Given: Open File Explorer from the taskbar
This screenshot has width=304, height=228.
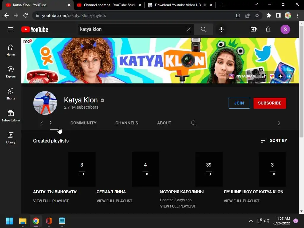Looking at the screenshot, I should click(23, 221).
